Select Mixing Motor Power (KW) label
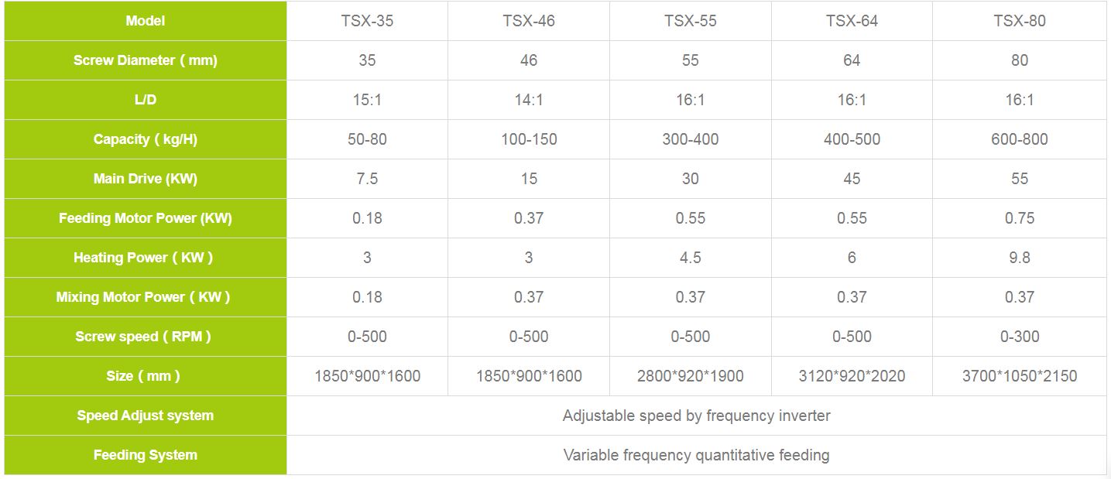 146,297
